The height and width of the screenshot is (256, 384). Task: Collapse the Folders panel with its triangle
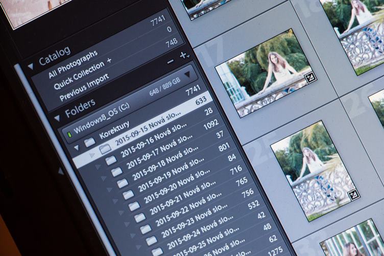[x=57, y=119]
